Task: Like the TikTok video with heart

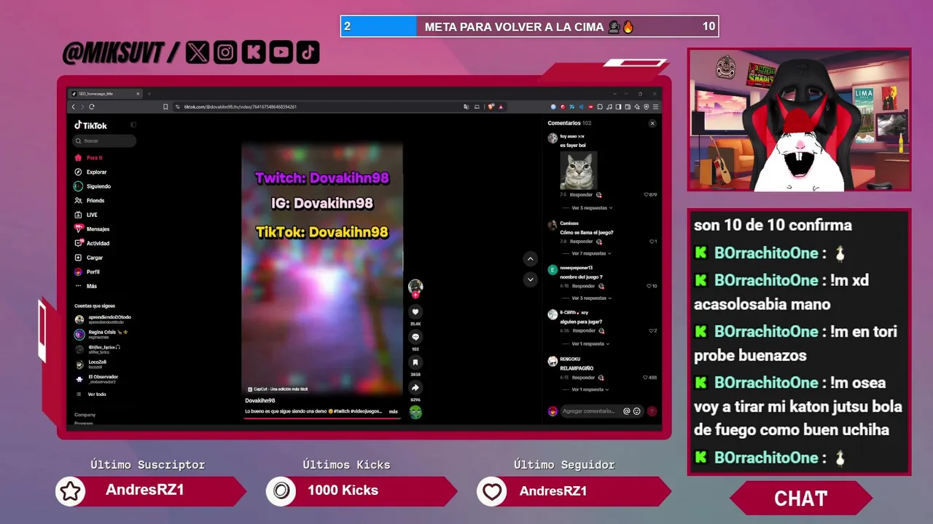Action: pyautogui.click(x=415, y=311)
